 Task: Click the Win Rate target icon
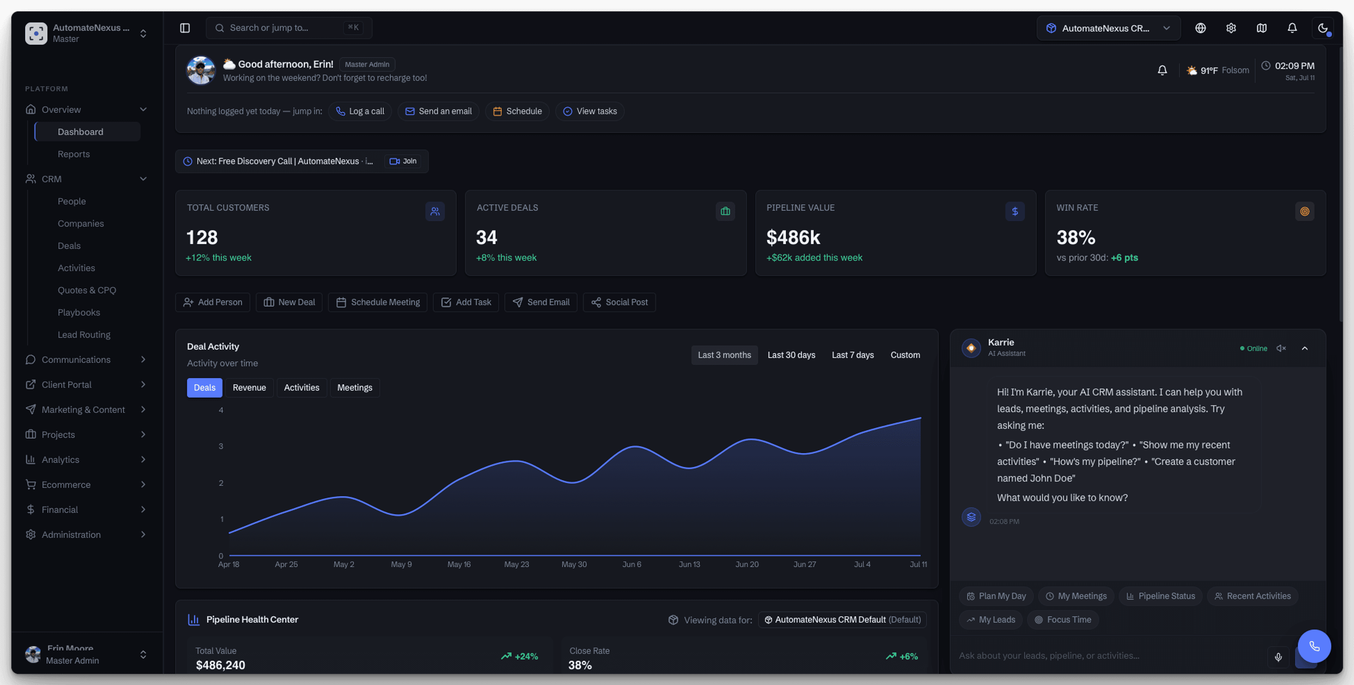pos(1304,211)
